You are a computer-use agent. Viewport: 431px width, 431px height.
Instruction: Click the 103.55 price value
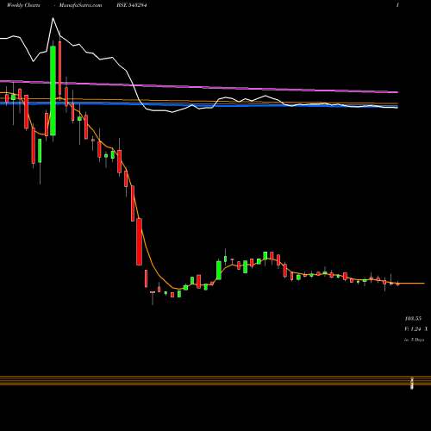click(x=413, y=318)
